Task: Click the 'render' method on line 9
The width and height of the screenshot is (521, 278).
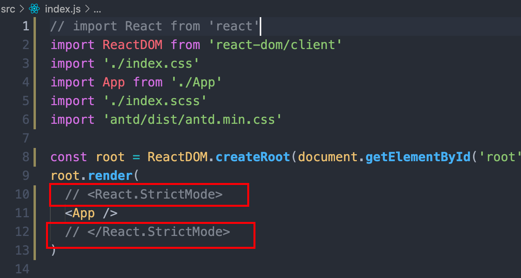Action: (x=110, y=175)
